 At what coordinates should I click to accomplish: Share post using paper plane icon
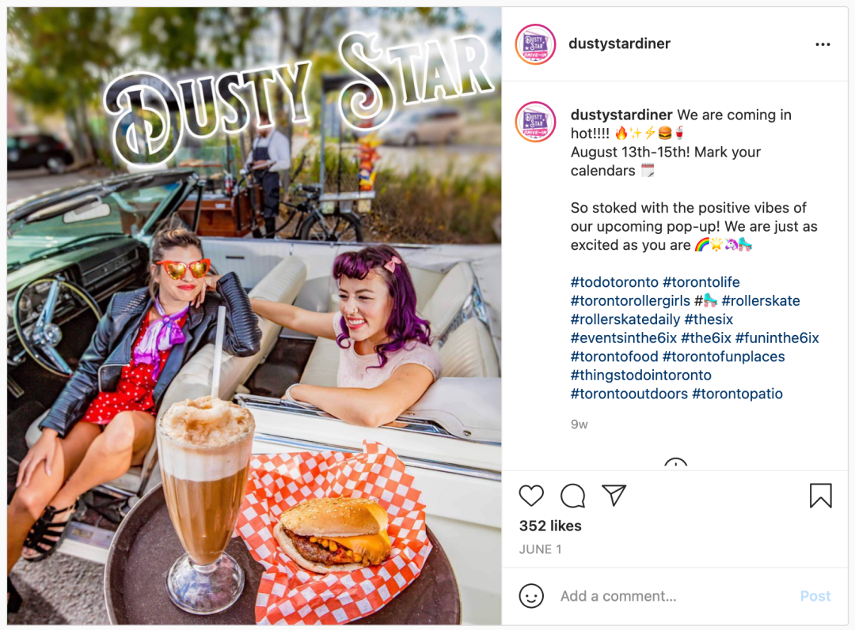614,495
